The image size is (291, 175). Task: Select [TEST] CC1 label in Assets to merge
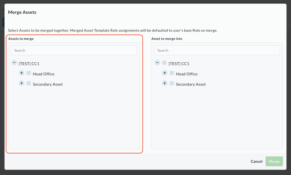(29, 64)
